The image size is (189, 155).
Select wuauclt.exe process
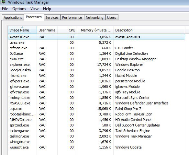96,147
